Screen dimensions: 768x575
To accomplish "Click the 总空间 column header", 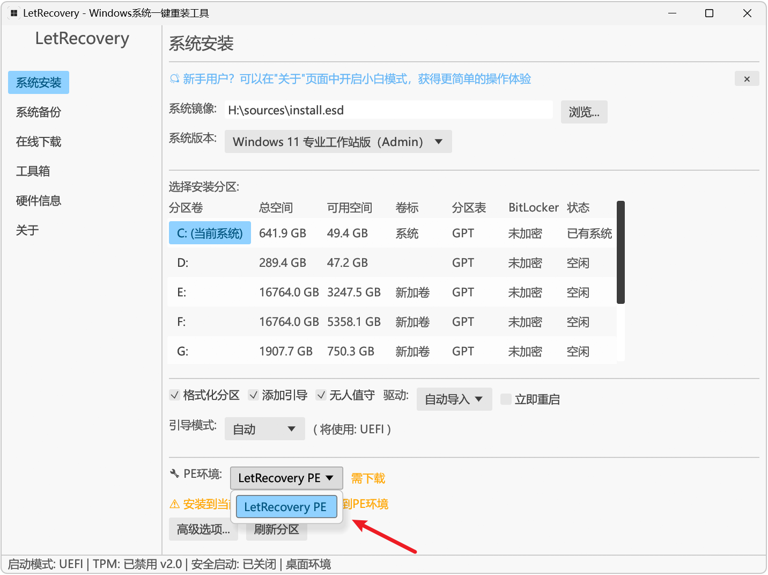I will click(276, 208).
